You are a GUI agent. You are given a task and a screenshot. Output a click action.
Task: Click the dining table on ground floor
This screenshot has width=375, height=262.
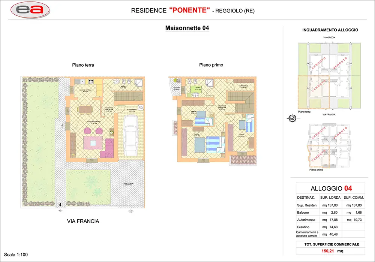click(85, 109)
